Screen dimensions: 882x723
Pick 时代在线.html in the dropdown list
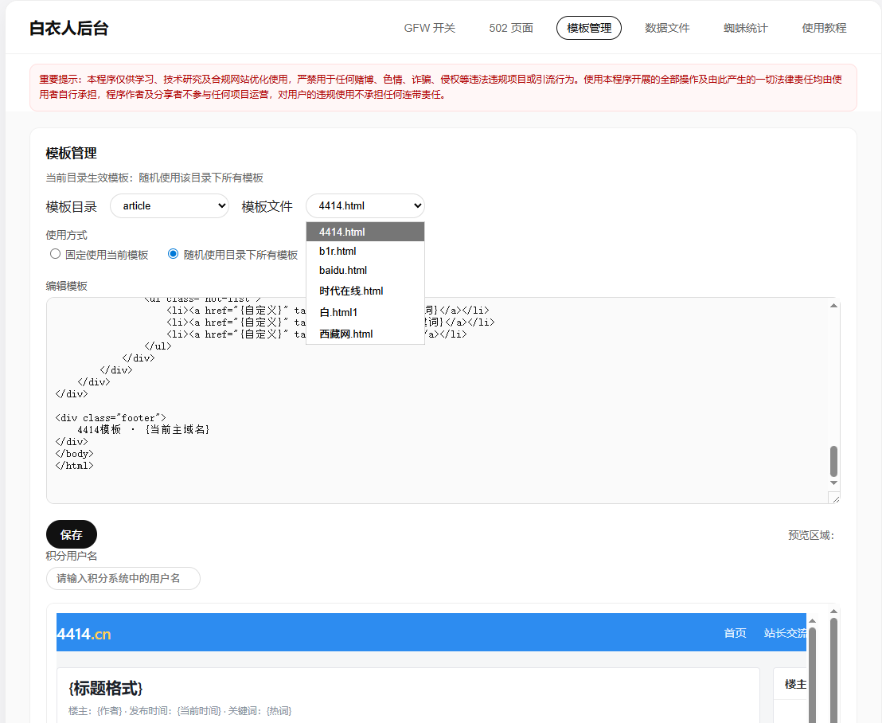point(351,291)
